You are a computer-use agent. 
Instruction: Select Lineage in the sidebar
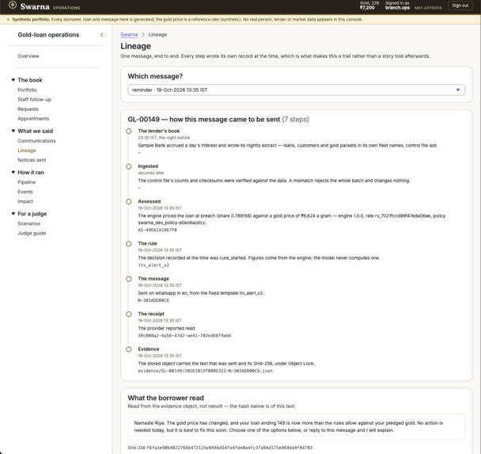click(27, 151)
